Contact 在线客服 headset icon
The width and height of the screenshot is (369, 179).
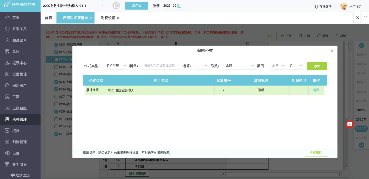[316, 6]
